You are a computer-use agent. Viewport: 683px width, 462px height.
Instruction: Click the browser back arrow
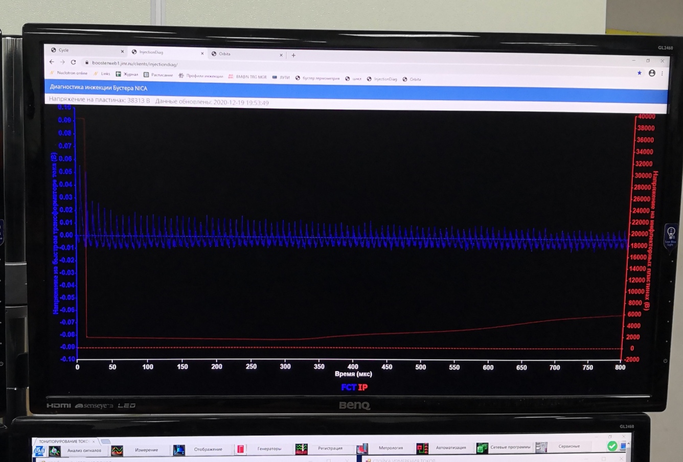(x=52, y=62)
